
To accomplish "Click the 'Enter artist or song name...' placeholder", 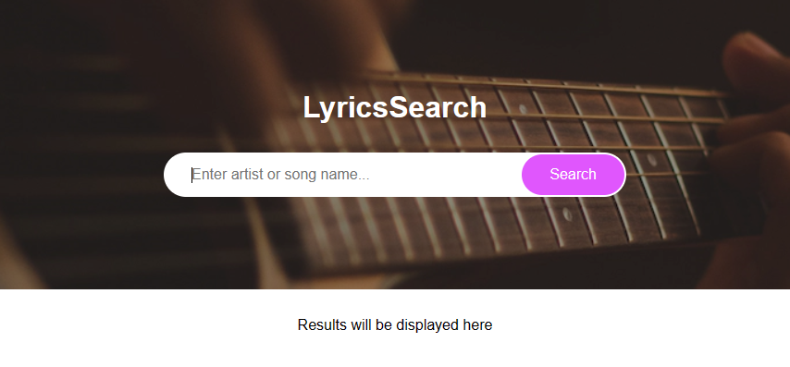I will (x=280, y=174).
